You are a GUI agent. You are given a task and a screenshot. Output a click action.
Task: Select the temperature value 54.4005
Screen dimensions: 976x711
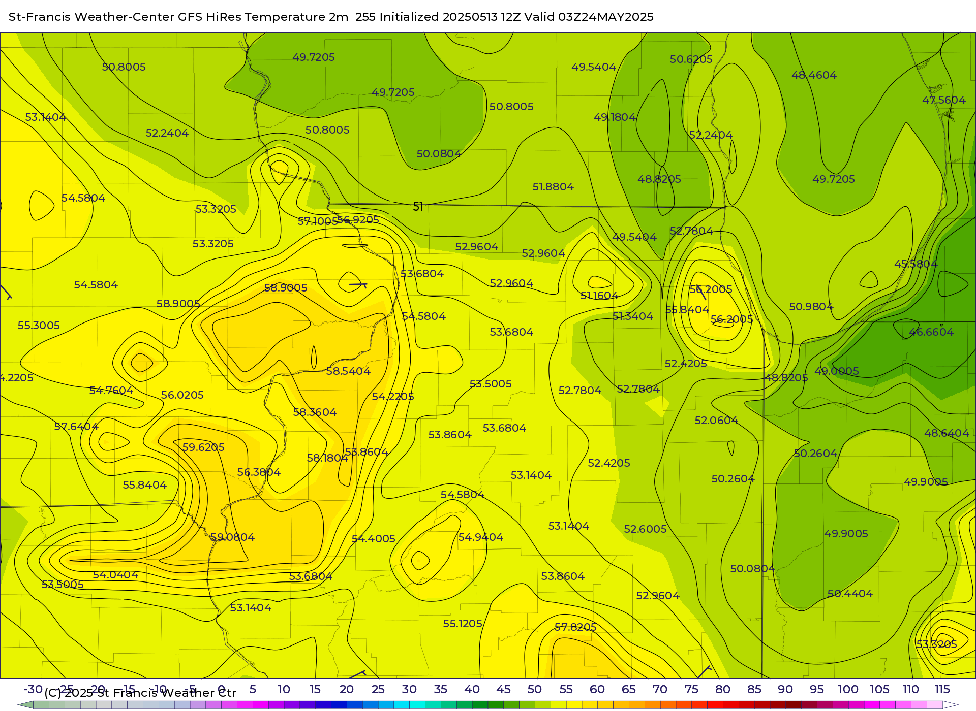pyautogui.click(x=374, y=539)
